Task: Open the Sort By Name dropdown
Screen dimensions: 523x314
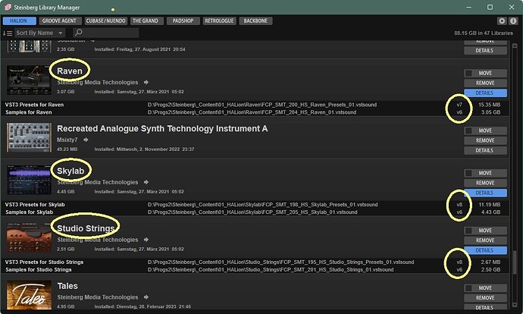Action: tap(39, 33)
